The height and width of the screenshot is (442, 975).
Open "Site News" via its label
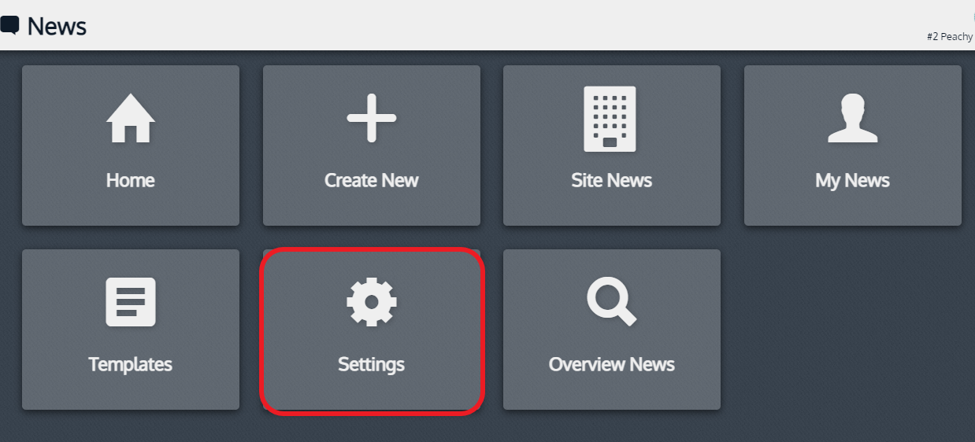click(612, 180)
